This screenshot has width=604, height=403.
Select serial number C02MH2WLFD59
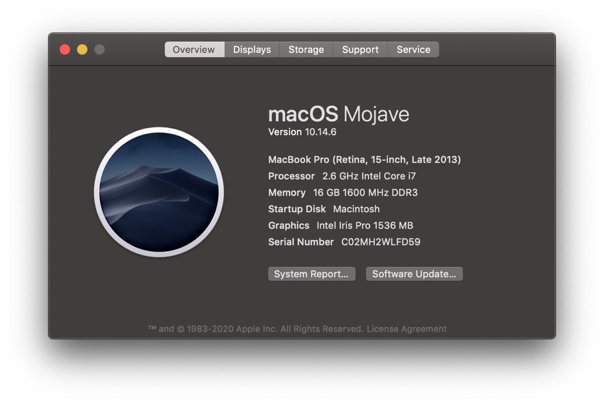381,242
